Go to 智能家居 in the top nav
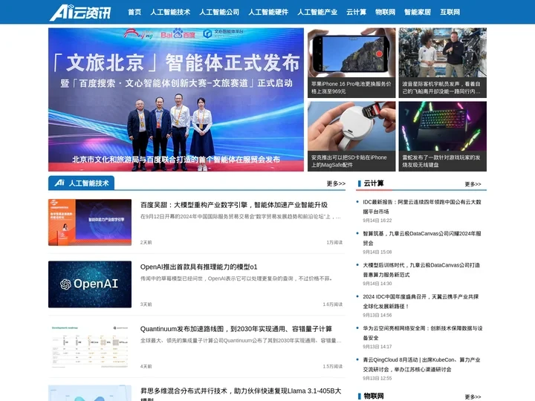This screenshot has width=535, height=401. coord(418,13)
